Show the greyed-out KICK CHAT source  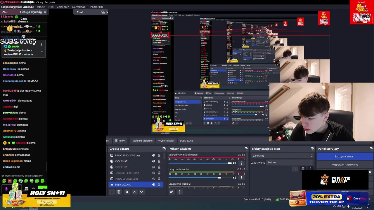tap(154, 167)
